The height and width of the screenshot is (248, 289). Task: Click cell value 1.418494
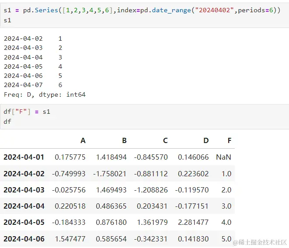coord(111,157)
